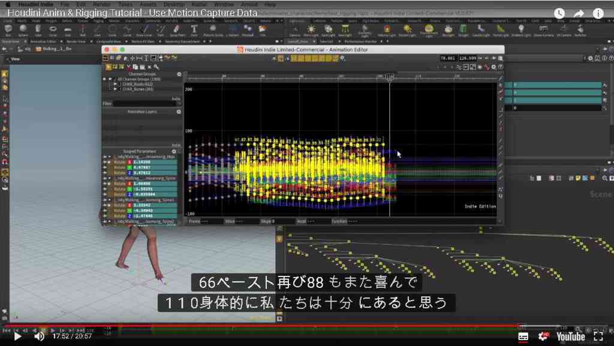Open the video on YouTube logo link
Viewport: 614px width, 346px height.
point(571,336)
